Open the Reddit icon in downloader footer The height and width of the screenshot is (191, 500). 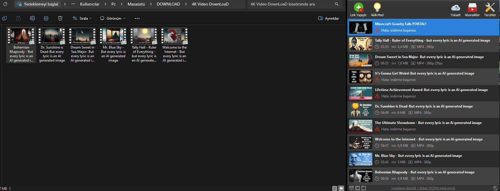pyautogui.click(x=364, y=188)
